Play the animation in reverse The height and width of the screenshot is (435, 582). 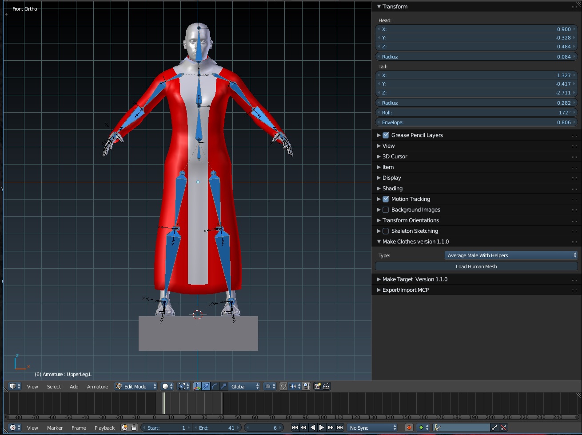[x=313, y=427]
